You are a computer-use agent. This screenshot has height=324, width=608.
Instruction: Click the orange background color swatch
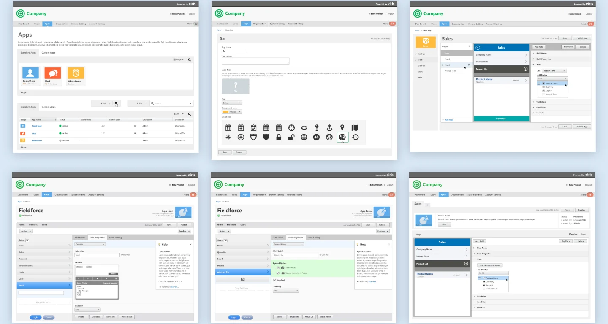click(x=225, y=112)
